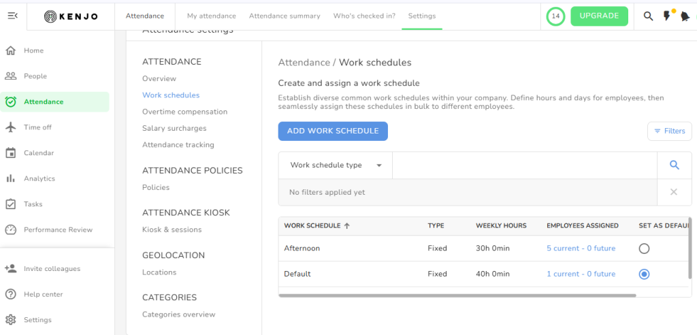Image resolution: width=697 pixels, height=335 pixels.
Task: Click the ADD WORK SCHEDULE button
Action: click(333, 131)
